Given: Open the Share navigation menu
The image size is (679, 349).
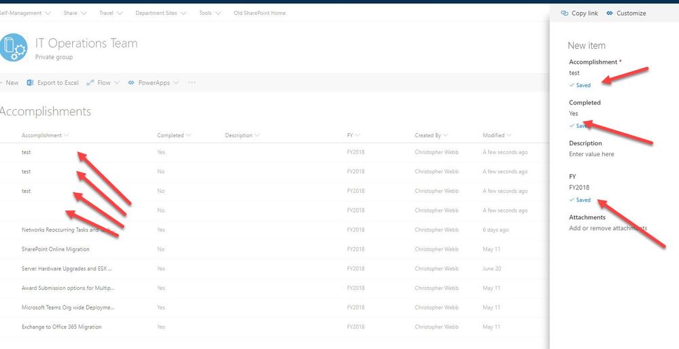Looking at the screenshot, I should point(75,13).
